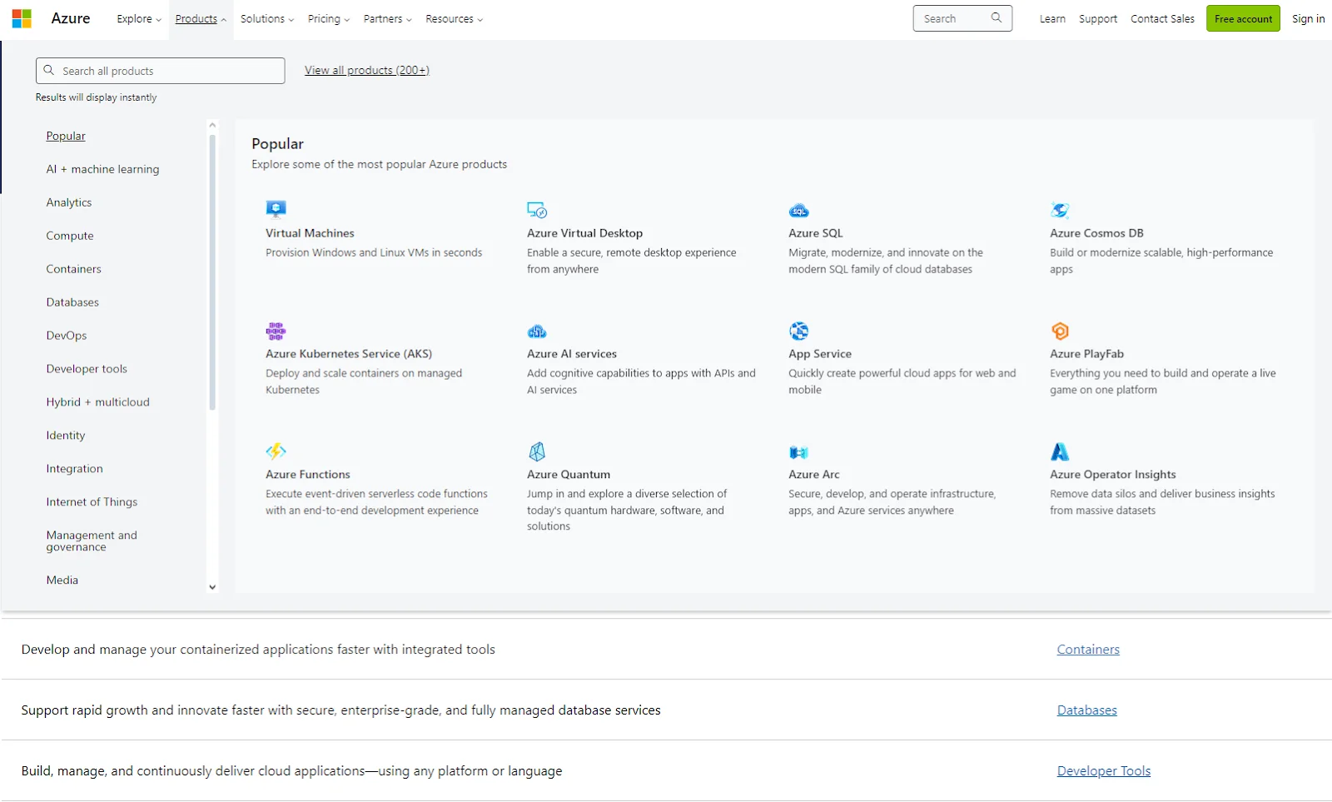Click the magnifier icon in top search box
The image size is (1332, 802).
pos(997,17)
